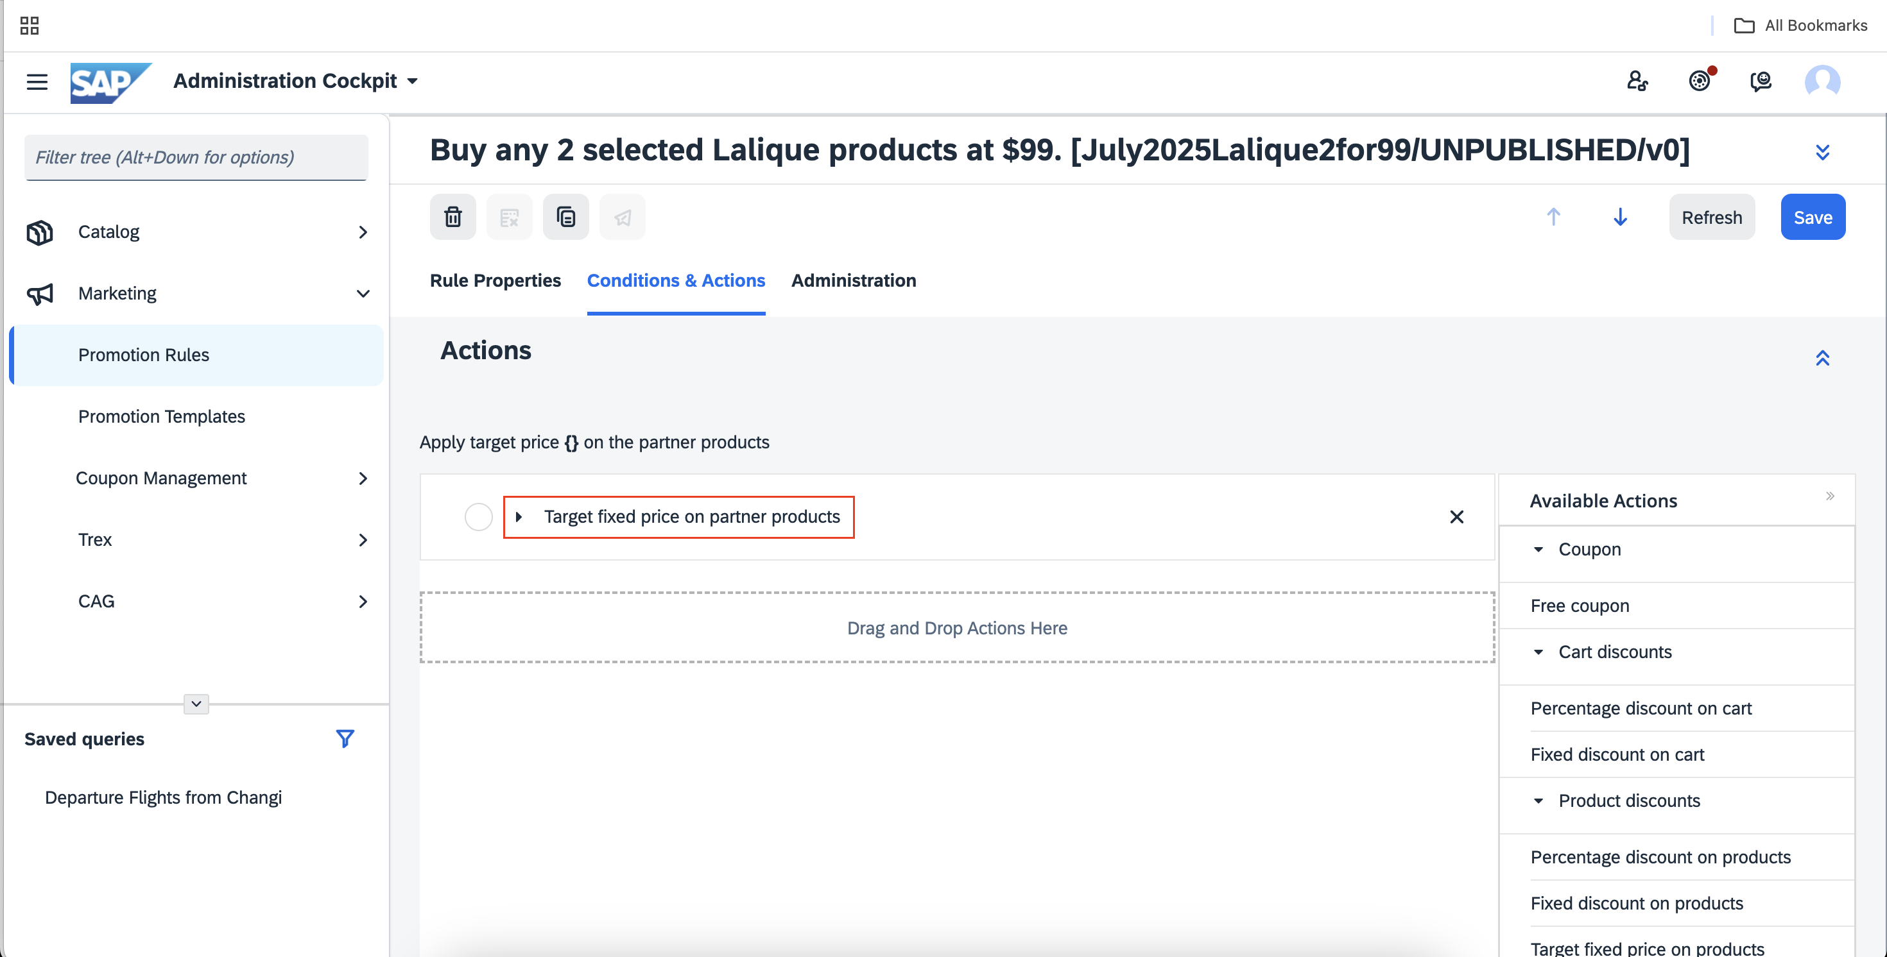This screenshot has height=957, width=1887.
Task: Click the Refresh button
Action: [x=1711, y=217]
